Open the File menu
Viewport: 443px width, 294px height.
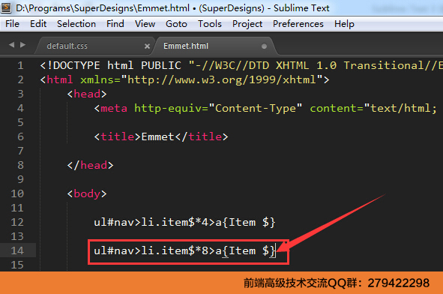click(13, 24)
